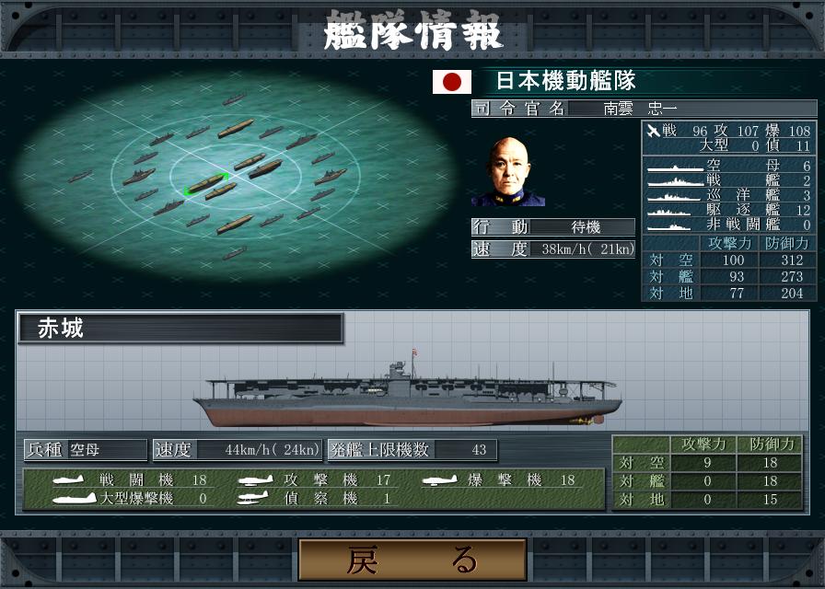Click the 行動 待機 action field
825x589 pixels.
(553, 227)
